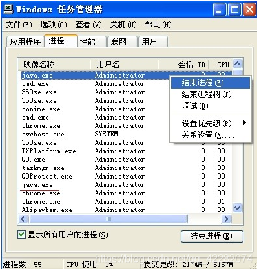Toggle 显示所有用户的进程 checkbox

21,235
